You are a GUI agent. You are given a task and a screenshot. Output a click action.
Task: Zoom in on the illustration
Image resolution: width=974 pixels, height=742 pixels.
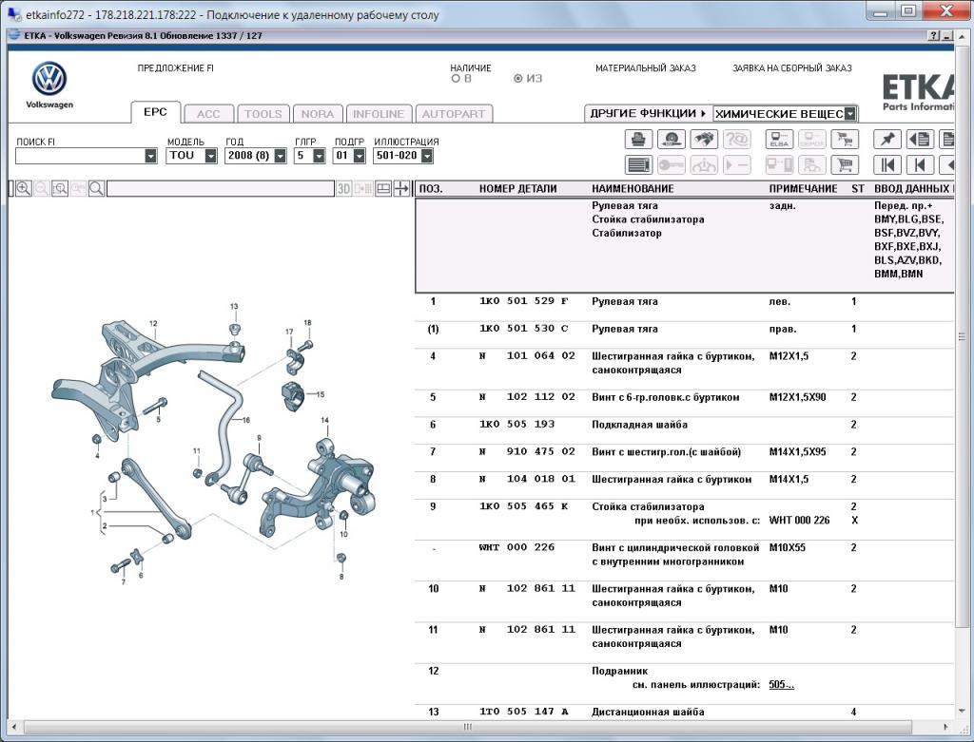(x=24, y=189)
